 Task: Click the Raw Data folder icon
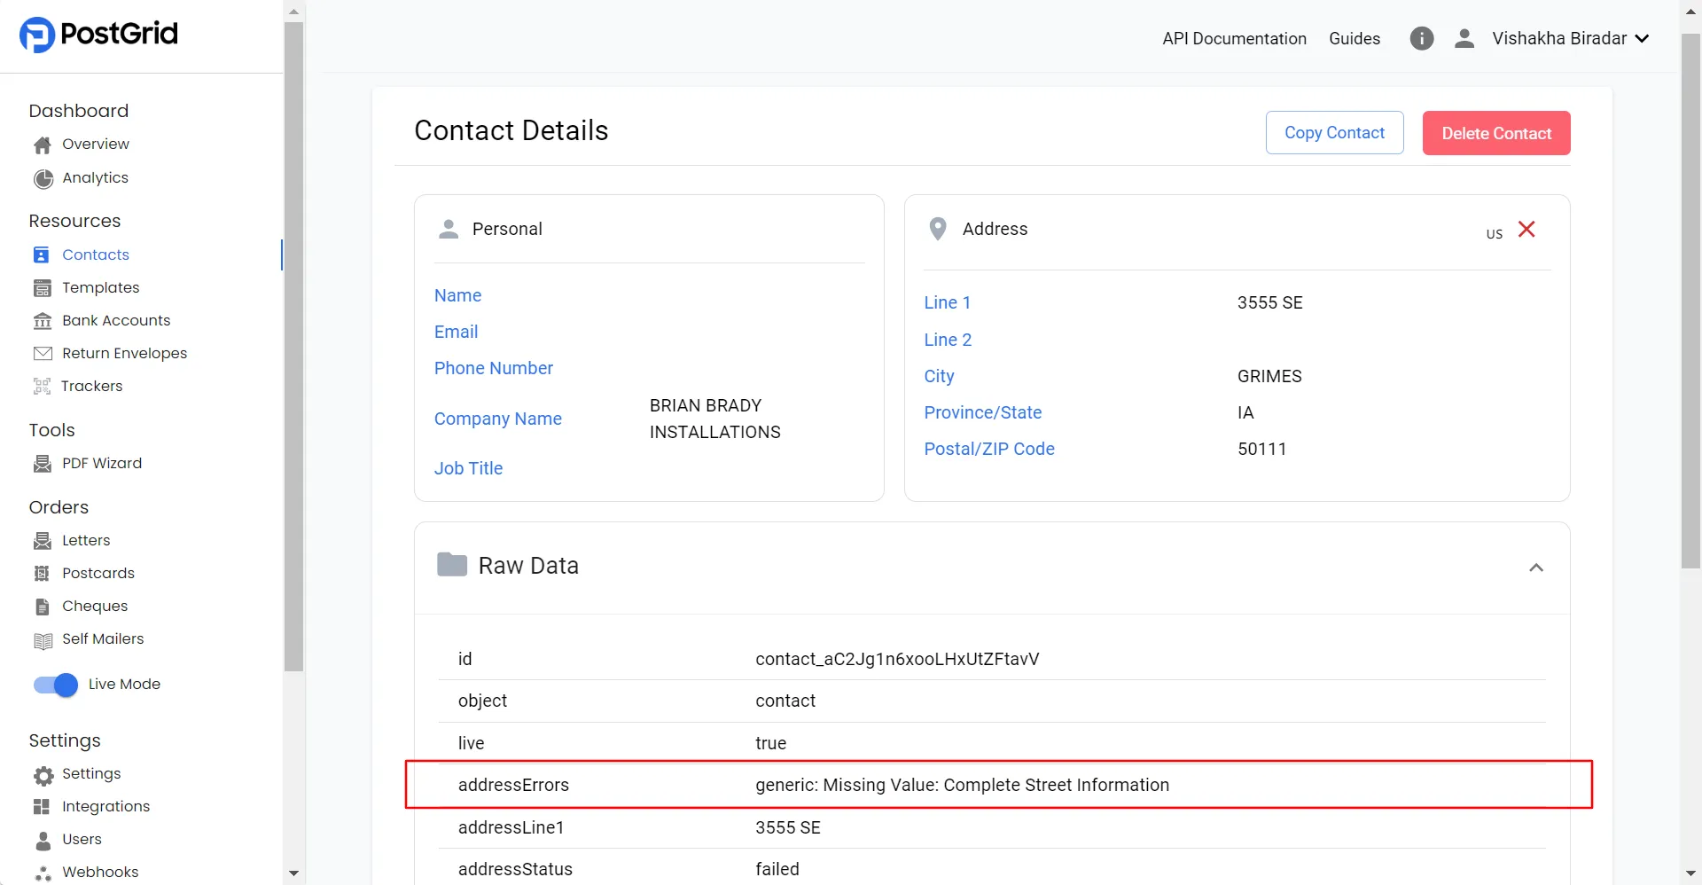[452, 564]
